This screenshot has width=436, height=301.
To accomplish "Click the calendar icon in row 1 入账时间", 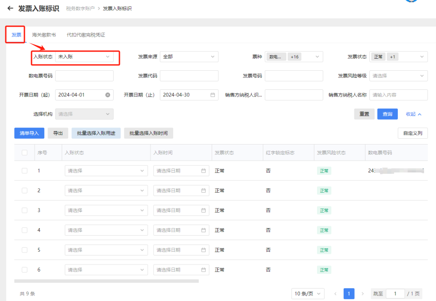I will (x=202, y=170).
